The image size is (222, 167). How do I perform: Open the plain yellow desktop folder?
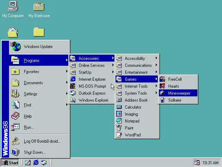point(39,32)
